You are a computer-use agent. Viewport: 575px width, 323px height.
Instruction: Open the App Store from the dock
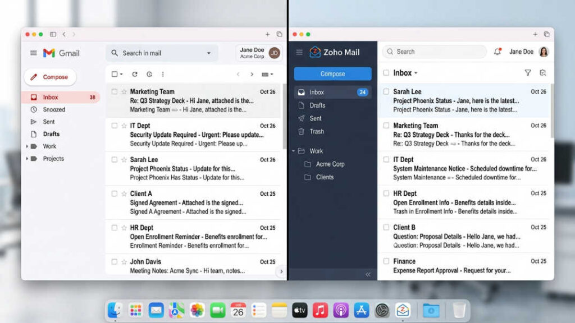click(x=361, y=311)
